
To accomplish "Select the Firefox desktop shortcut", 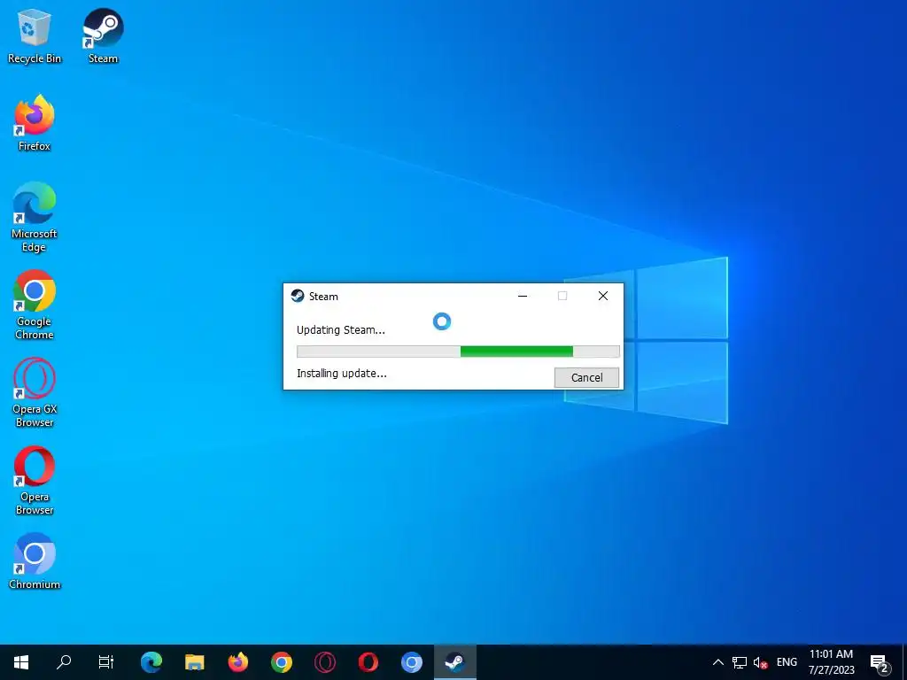I will pos(35,123).
